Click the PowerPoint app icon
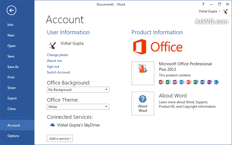The height and width of the screenshot is (145, 232). 189,82
